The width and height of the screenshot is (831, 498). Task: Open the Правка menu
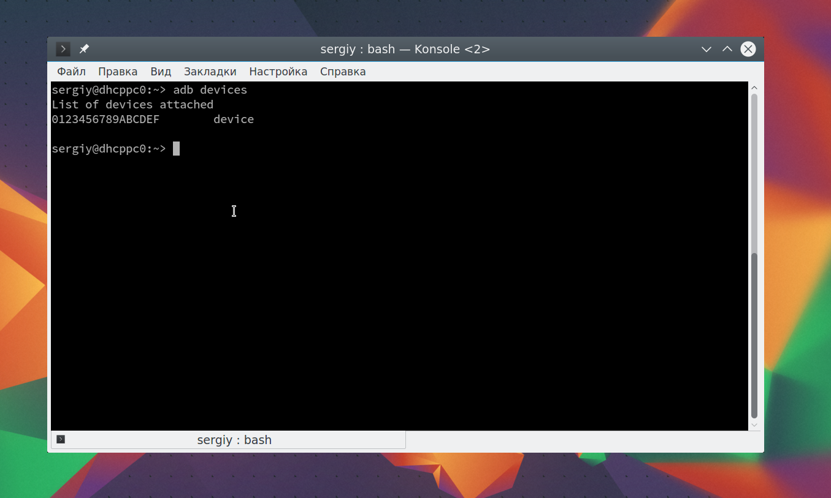tap(118, 72)
